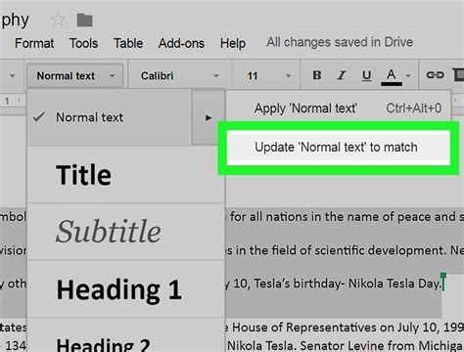This screenshot has width=464, height=352.
Task: Click 'House of Representatives on July 10' text
Action: (x=325, y=328)
